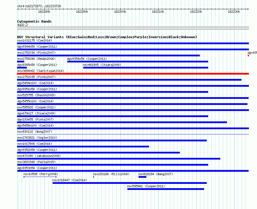The image size is (257, 209).
Task: Select the 4q32.2 band label
Action: [x=23, y=25]
